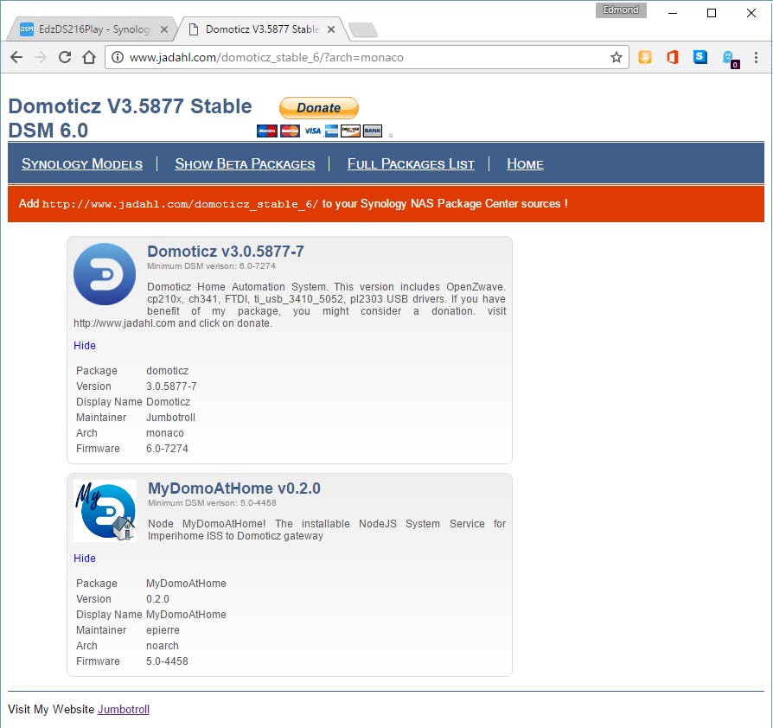This screenshot has width=773, height=728.
Task: Click arch value noarch
Action: tap(163, 646)
